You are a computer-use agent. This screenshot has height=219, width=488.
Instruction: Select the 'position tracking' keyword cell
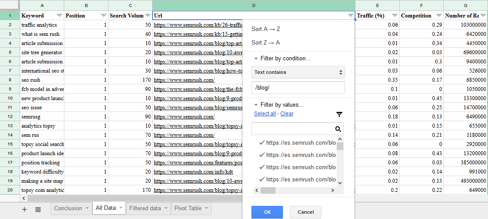tap(42, 162)
